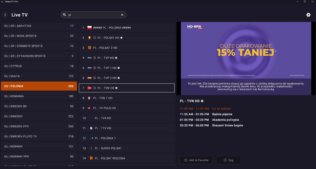Image resolution: width=316 pixels, height=169 pixels.
Task: Click the star icon in Add to Favorite
Action: click(186, 160)
